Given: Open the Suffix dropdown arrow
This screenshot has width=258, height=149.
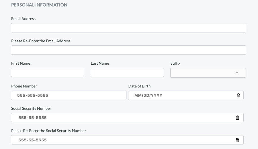Looking at the screenshot, I should point(237,73).
